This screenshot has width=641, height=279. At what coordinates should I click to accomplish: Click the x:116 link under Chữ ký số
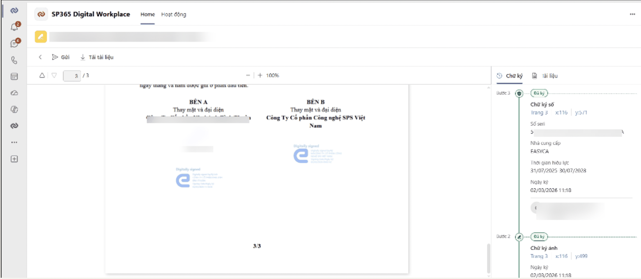[x=562, y=113]
